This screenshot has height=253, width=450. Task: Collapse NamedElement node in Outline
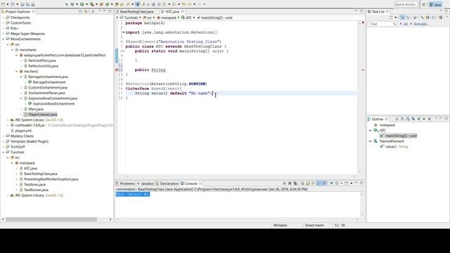coord(371,141)
